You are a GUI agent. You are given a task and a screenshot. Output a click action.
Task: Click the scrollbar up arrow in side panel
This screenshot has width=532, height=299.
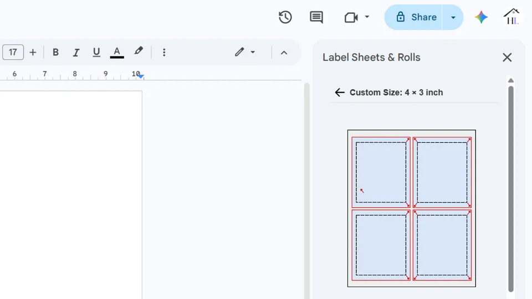(510, 80)
